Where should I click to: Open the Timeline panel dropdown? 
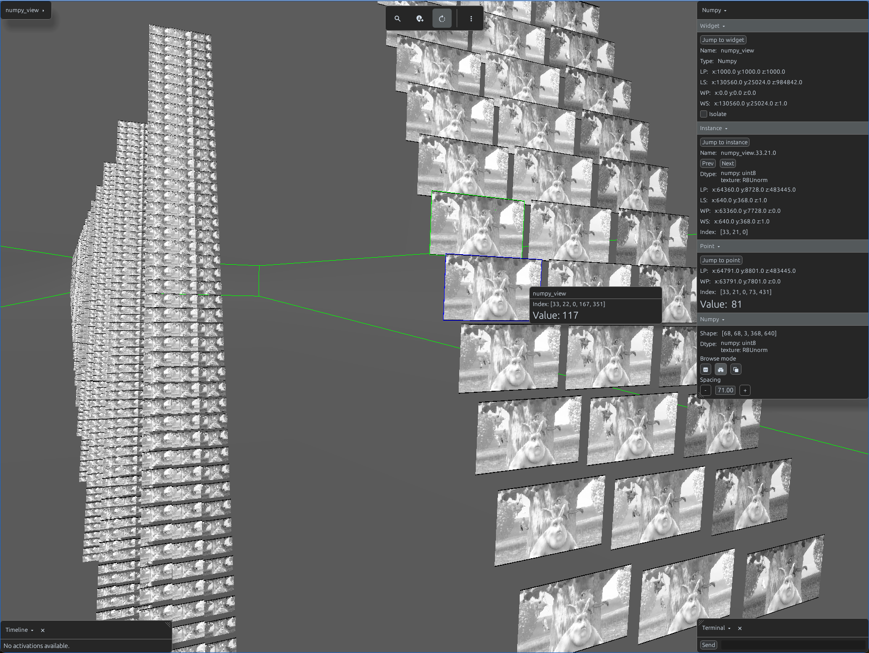(x=20, y=630)
